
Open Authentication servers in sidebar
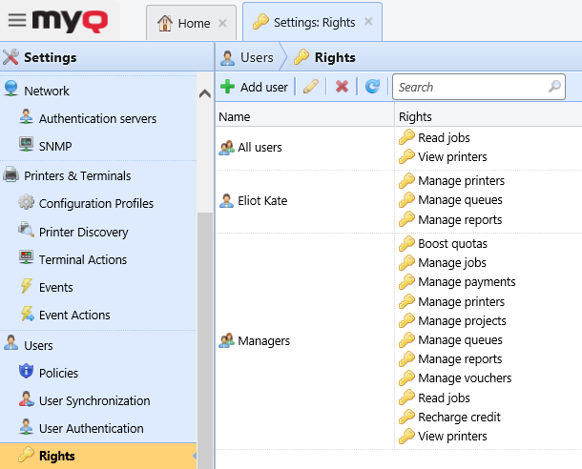pos(97,119)
